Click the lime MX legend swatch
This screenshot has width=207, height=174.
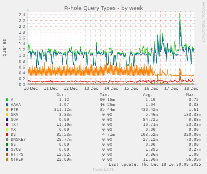click(x=7, y=130)
